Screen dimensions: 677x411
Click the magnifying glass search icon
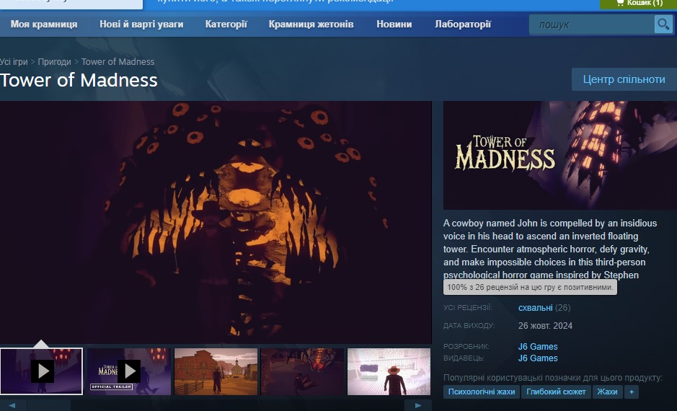663,25
